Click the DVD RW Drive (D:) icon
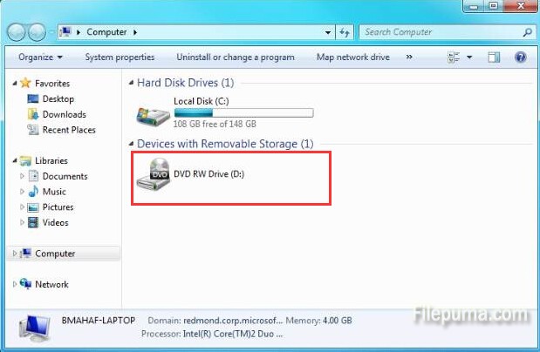540x352 pixels. 154,173
